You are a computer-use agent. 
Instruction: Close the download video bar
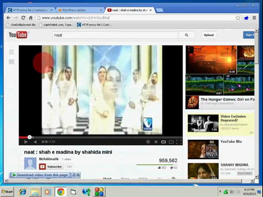coord(78,175)
